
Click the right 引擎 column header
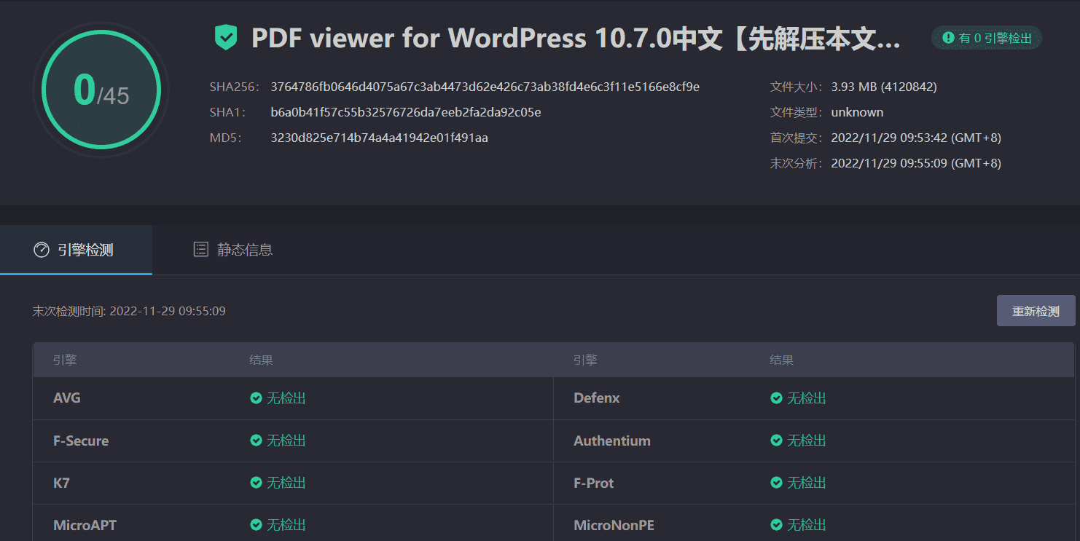click(585, 360)
